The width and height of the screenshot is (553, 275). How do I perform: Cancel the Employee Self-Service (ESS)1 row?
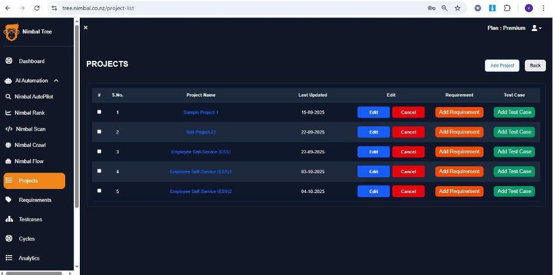[409, 171]
